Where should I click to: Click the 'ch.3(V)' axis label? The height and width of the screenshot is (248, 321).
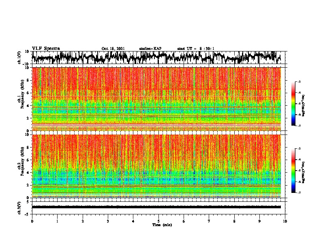[x=19, y=208]
